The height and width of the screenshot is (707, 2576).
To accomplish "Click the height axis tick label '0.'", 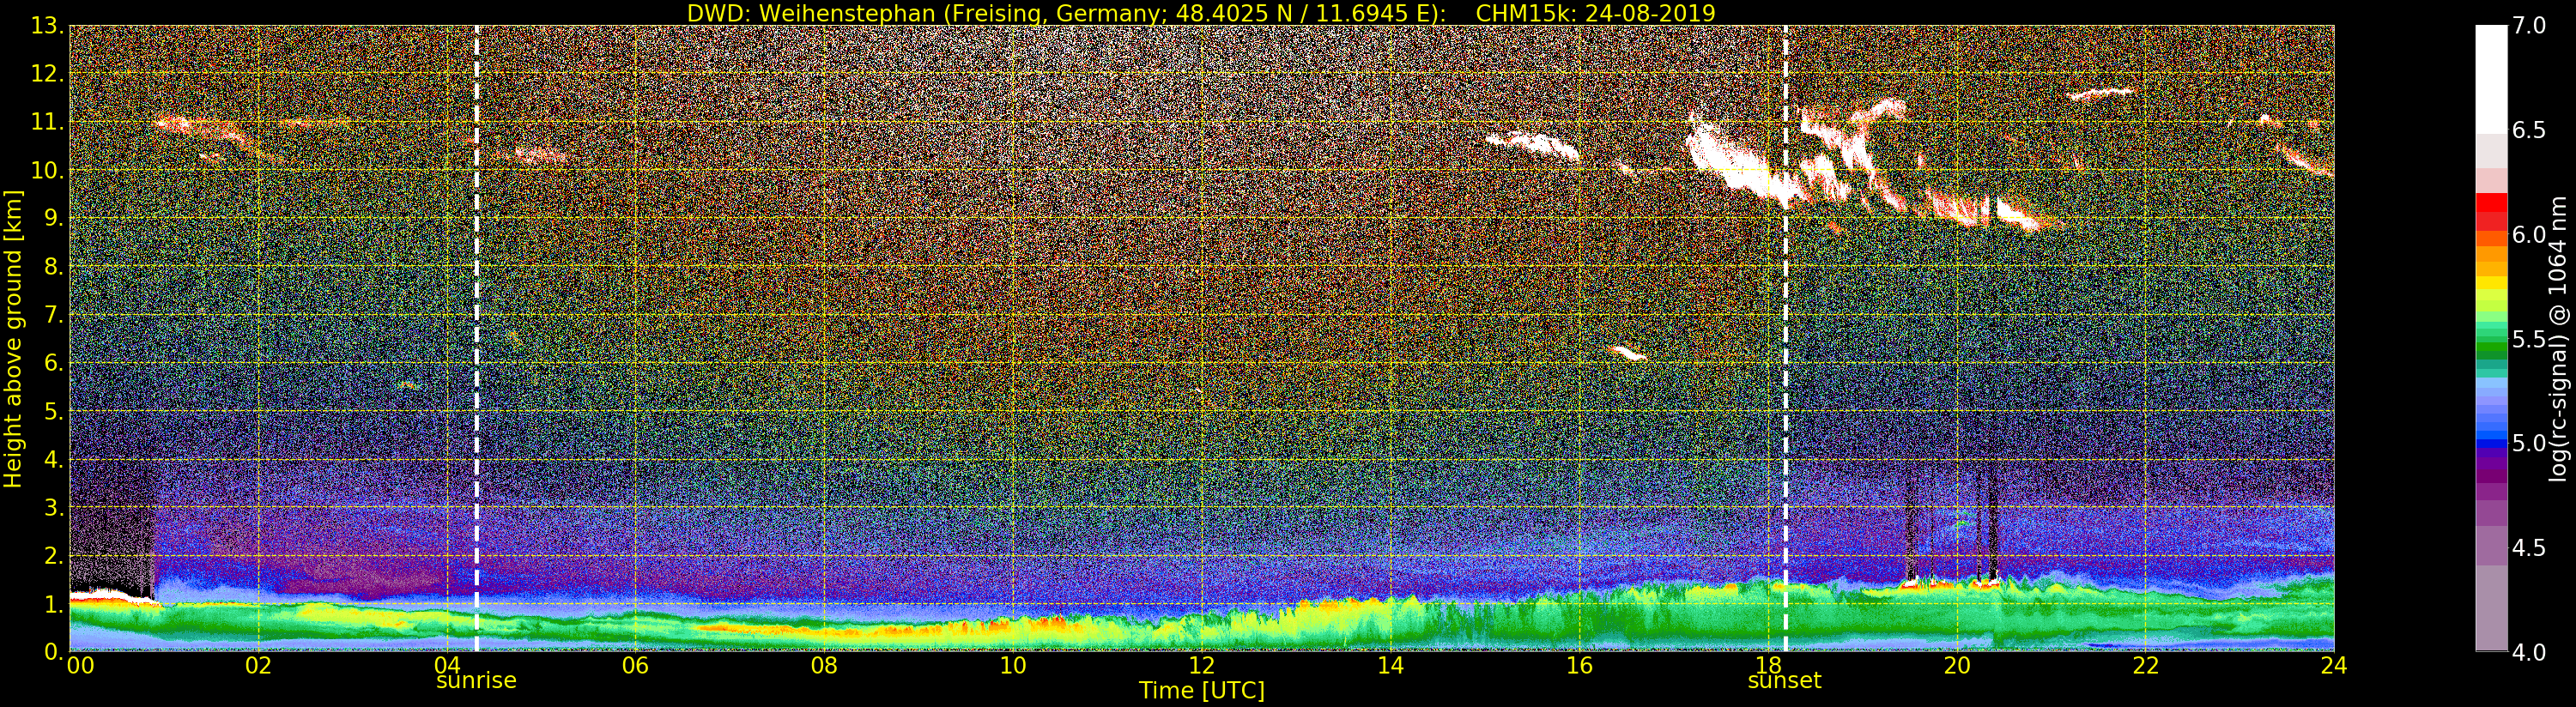I will (x=52, y=651).
